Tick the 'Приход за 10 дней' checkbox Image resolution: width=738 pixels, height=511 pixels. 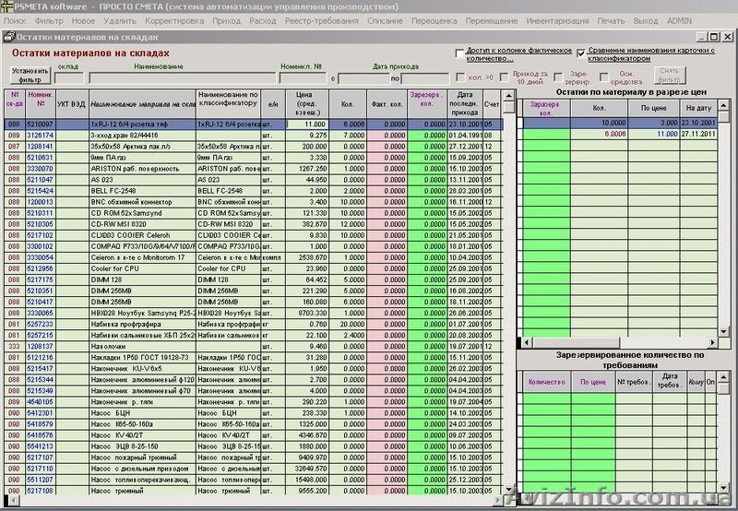coord(504,77)
